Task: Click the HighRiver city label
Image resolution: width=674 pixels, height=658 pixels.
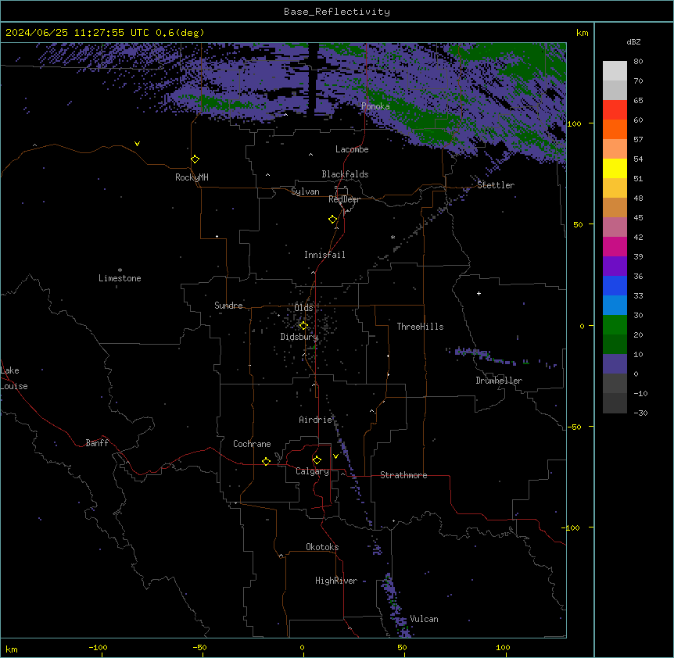Action: [336, 581]
